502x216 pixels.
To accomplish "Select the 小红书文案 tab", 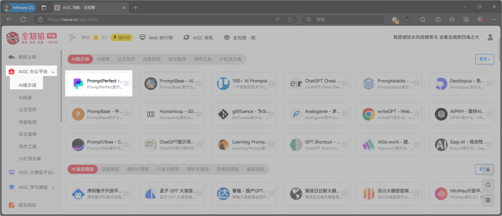I will click(x=230, y=59).
